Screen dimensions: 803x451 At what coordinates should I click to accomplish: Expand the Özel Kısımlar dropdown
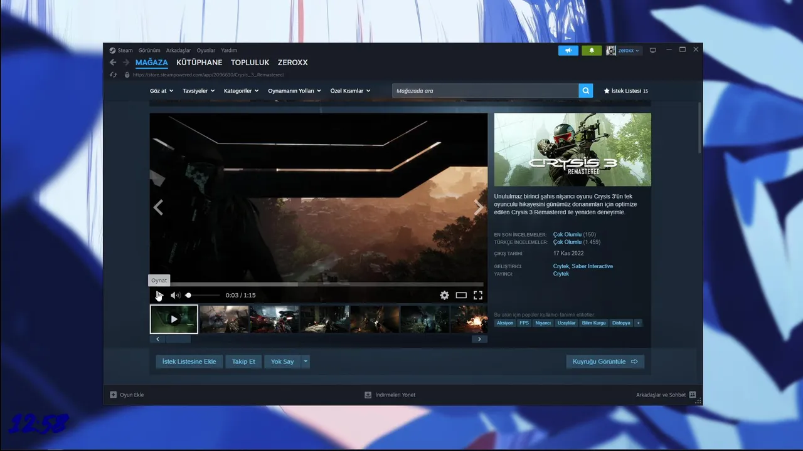click(x=350, y=91)
